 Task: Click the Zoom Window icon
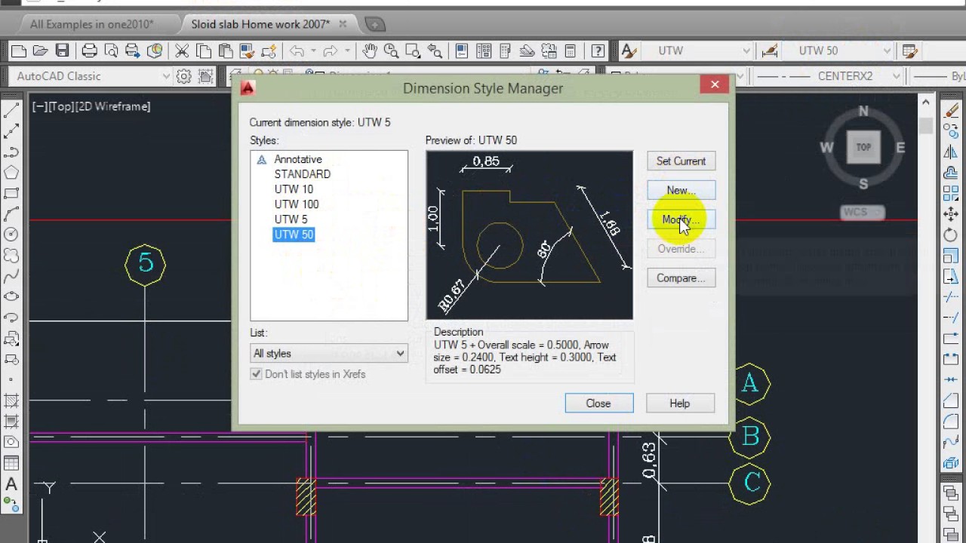[x=413, y=51]
